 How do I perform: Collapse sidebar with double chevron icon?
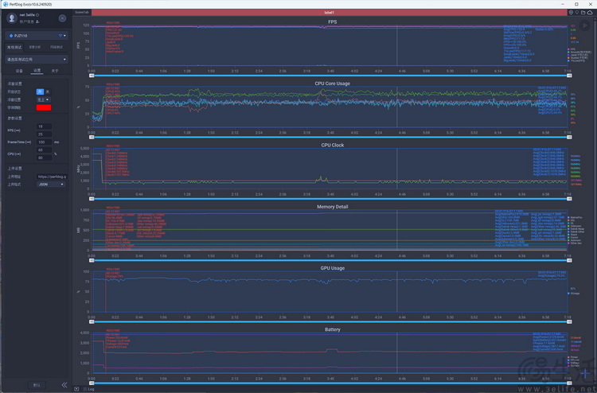click(x=64, y=385)
